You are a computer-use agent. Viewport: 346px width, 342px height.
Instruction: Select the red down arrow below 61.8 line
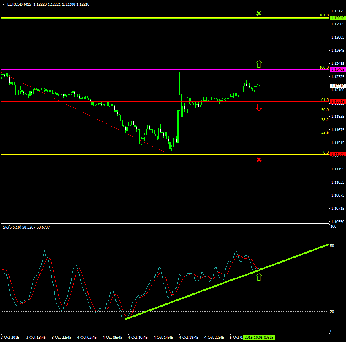pyautogui.click(x=259, y=107)
